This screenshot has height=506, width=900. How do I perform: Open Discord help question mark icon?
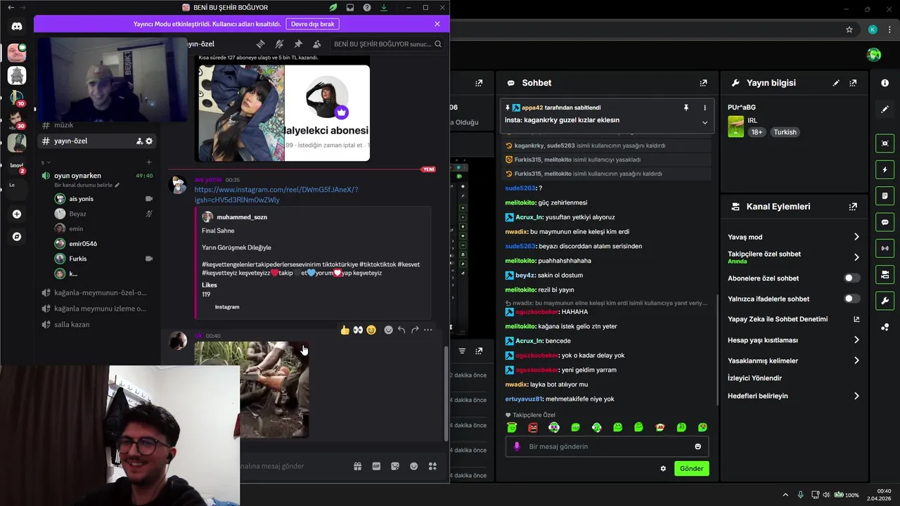367,8
